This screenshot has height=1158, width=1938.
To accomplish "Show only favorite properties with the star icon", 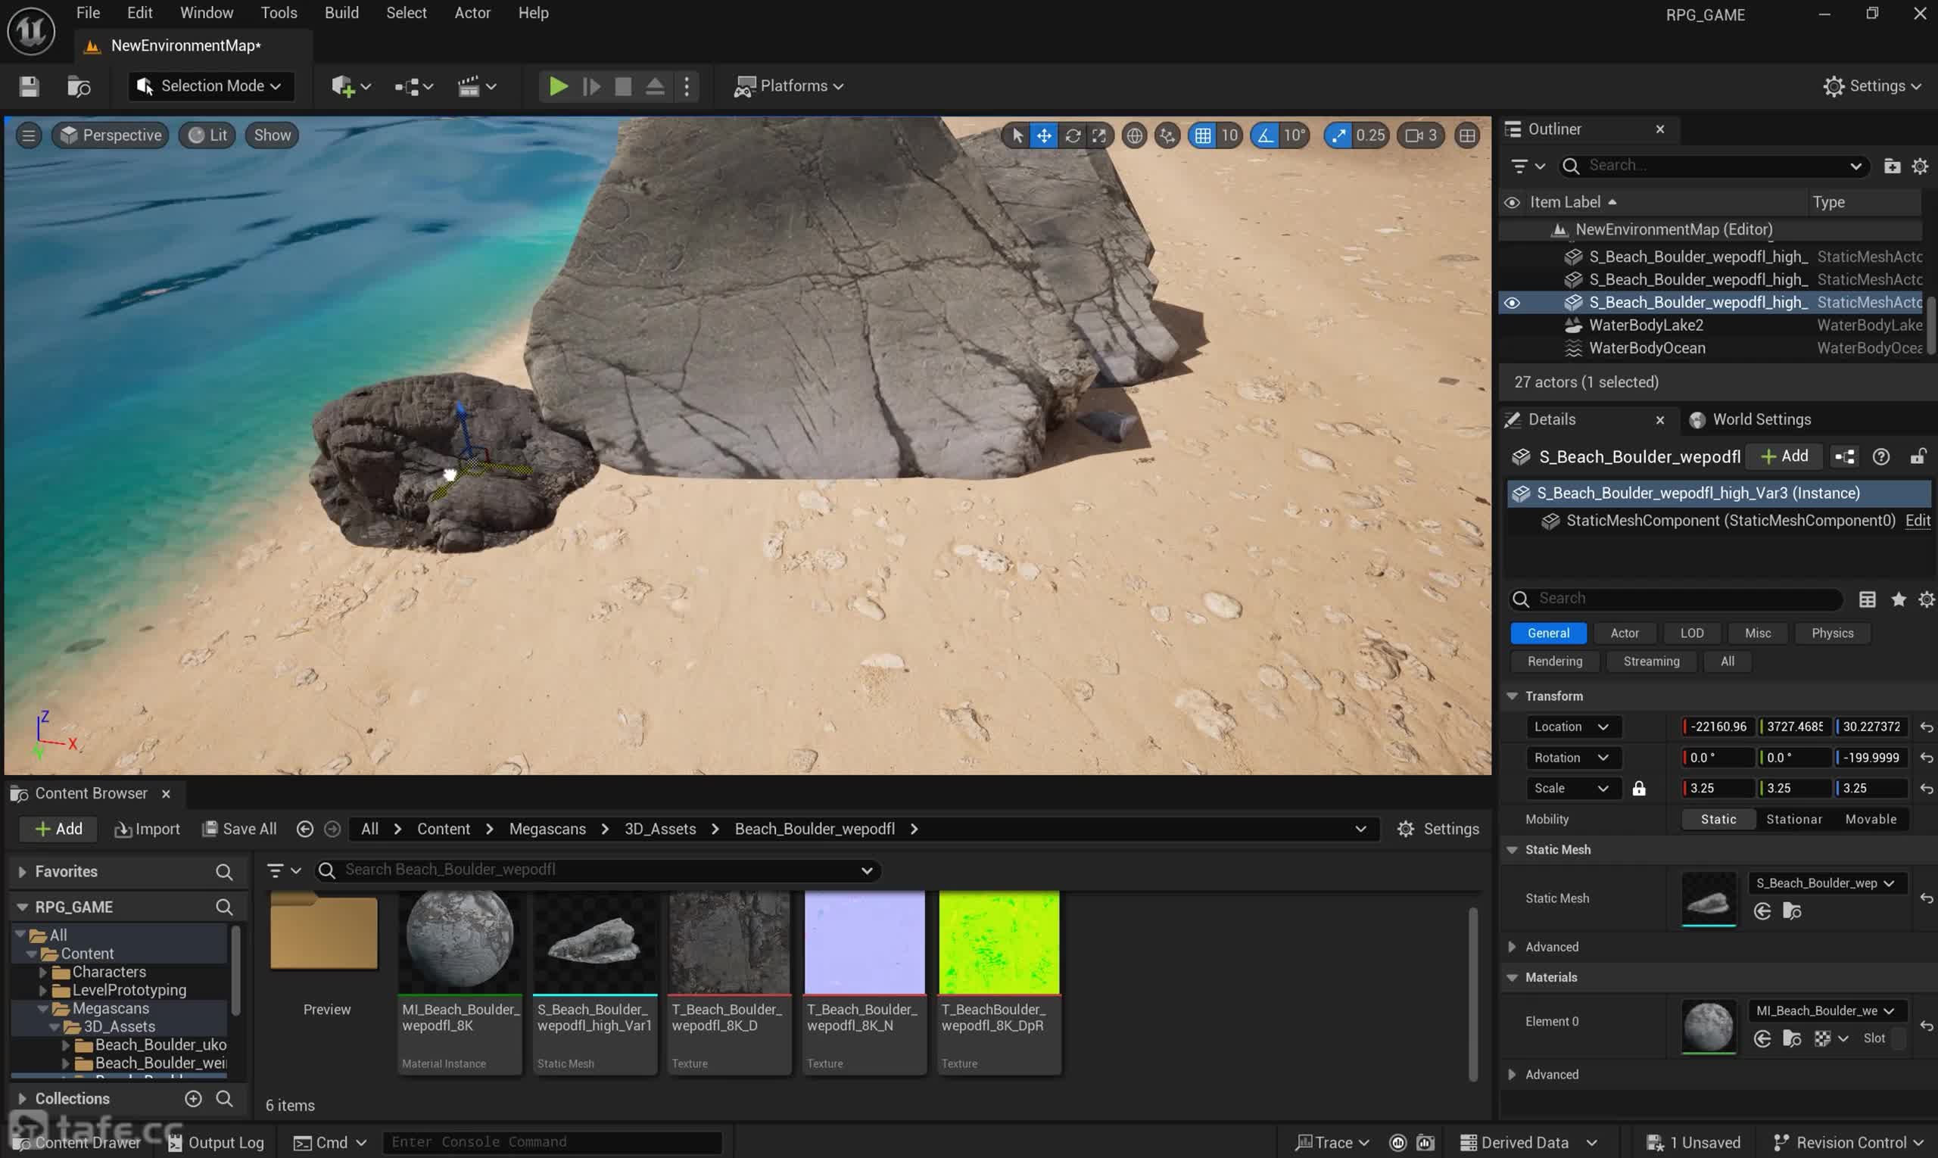I will [x=1898, y=599].
